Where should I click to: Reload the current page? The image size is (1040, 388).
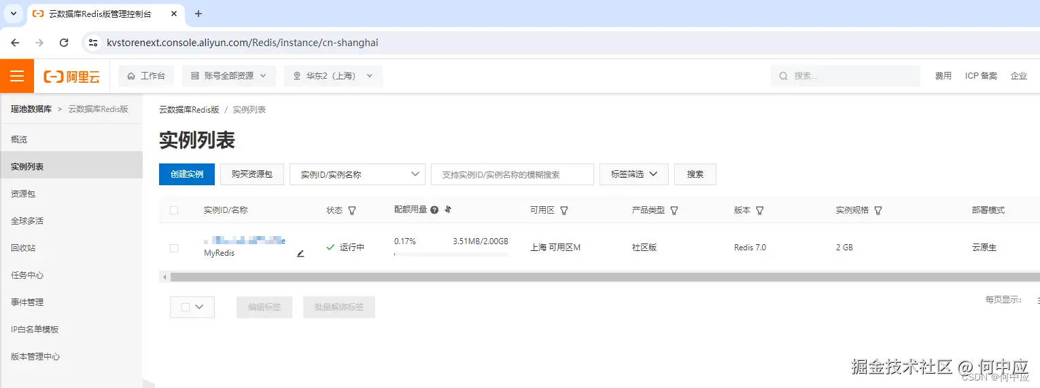coord(64,43)
